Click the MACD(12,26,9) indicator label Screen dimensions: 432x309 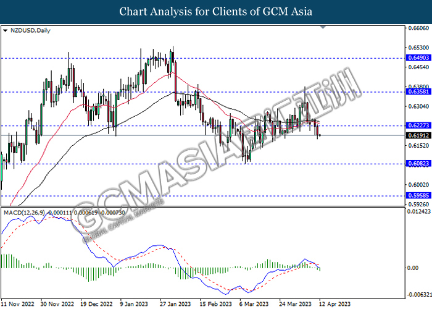coord(24,213)
